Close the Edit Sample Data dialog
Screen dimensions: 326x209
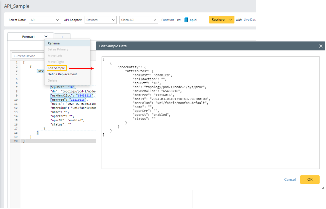[x=321, y=46]
